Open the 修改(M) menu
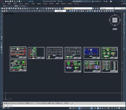This screenshot has height=110, width=126. pos(51,4)
